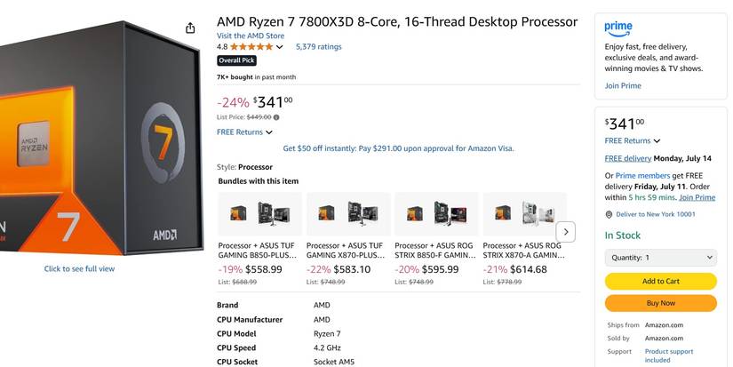Click the five-star rating icons

[251, 47]
